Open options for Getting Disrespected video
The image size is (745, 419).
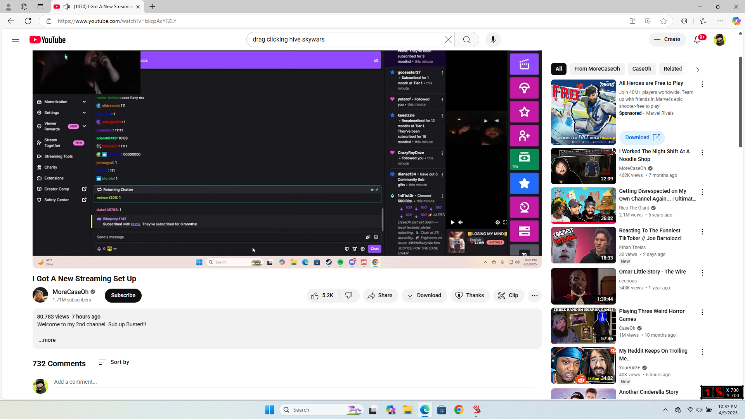tap(702, 192)
